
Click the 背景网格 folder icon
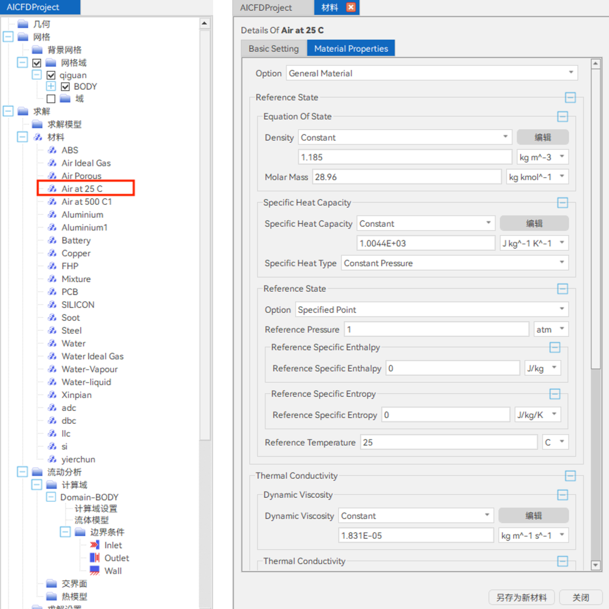37,50
